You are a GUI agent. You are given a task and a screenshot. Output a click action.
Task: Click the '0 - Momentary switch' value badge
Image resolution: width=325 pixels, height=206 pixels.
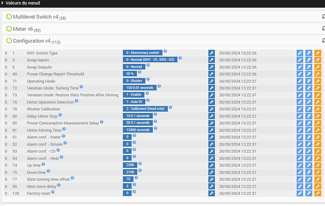click(x=143, y=53)
